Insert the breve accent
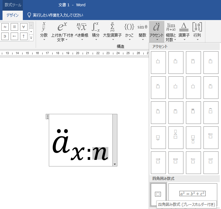 [x=211, y=88]
